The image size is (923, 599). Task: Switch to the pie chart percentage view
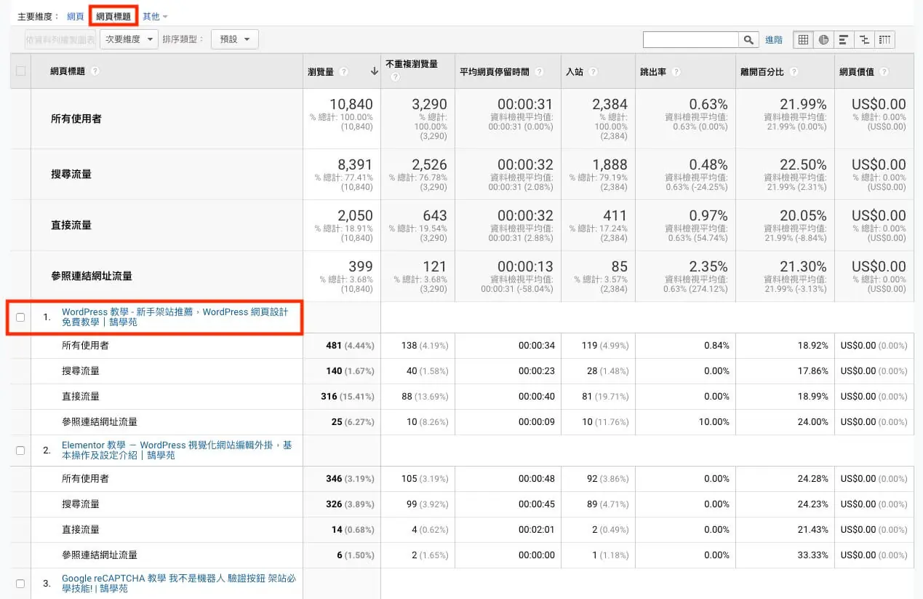click(x=823, y=39)
